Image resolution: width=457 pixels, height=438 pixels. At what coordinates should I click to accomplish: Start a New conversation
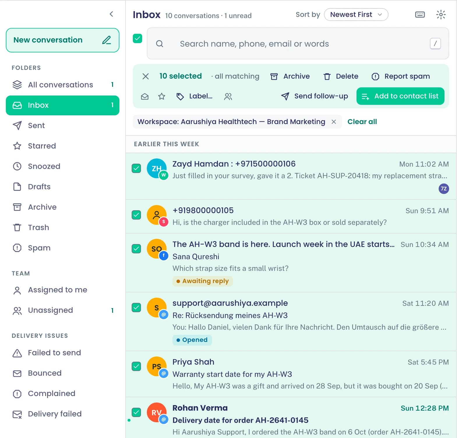point(63,40)
